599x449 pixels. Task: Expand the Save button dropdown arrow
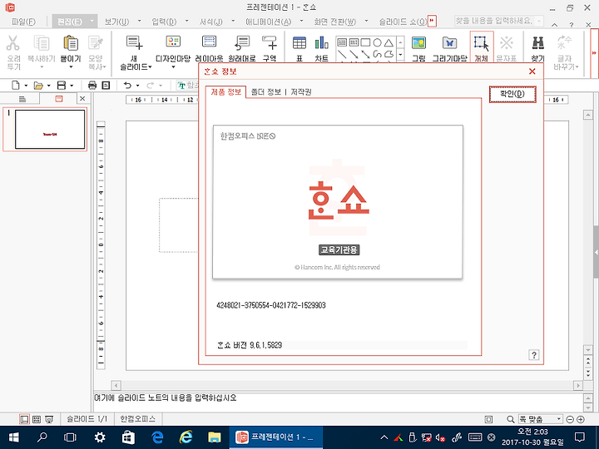pyautogui.click(x=72, y=86)
